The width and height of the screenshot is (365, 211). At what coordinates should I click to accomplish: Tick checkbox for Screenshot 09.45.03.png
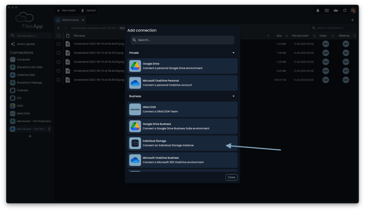point(59,80)
